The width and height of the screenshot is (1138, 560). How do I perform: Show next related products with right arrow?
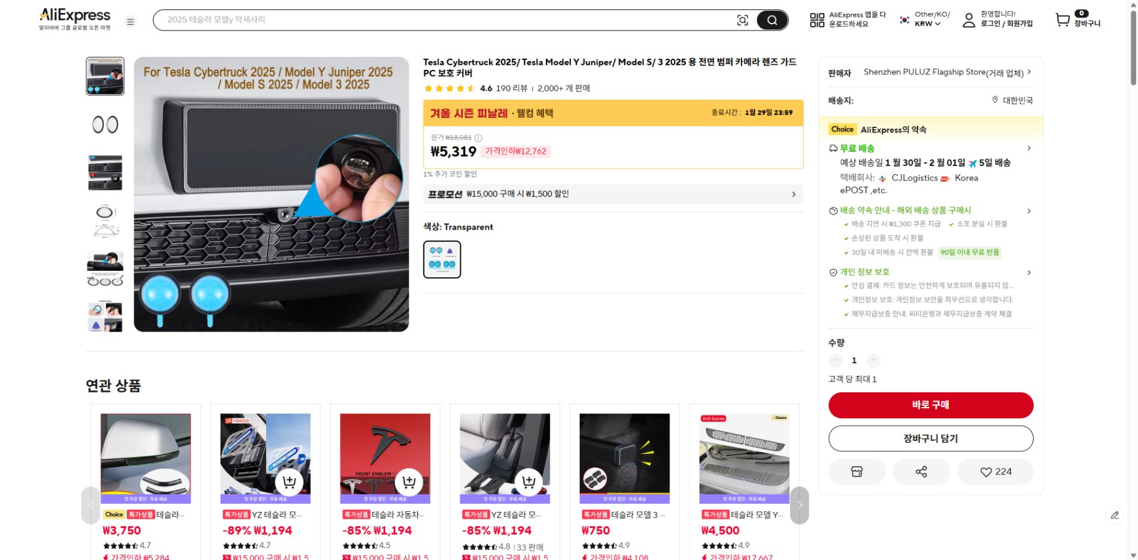coord(799,505)
